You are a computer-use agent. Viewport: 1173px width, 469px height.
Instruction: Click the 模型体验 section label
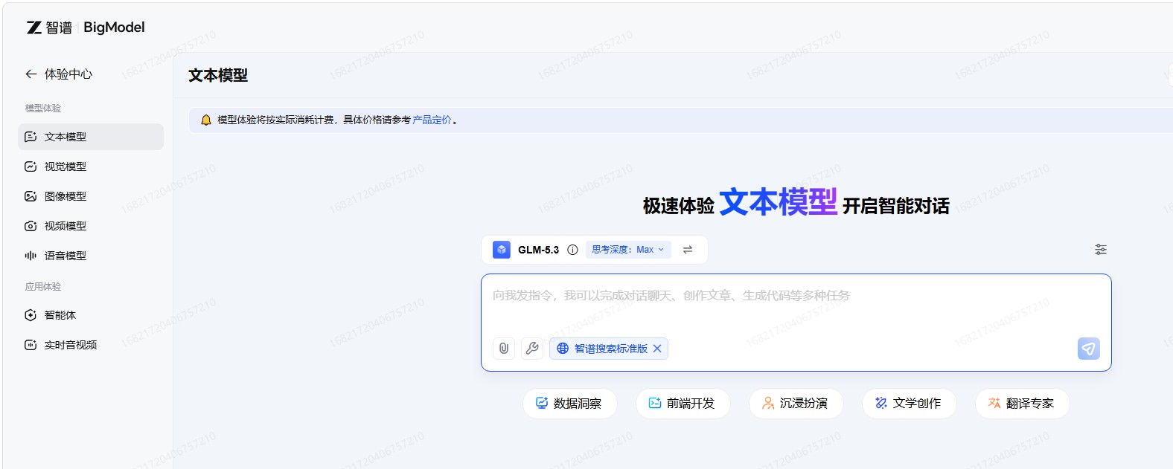point(43,108)
